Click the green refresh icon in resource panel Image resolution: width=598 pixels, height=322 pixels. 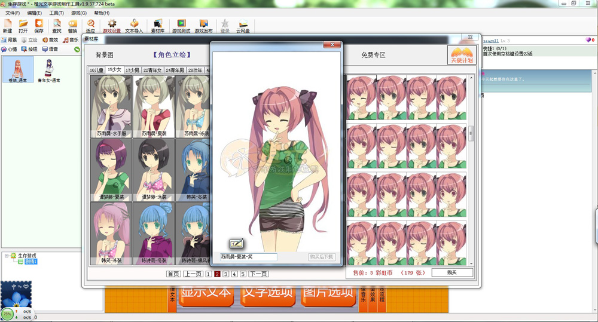(x=77, y=49)
